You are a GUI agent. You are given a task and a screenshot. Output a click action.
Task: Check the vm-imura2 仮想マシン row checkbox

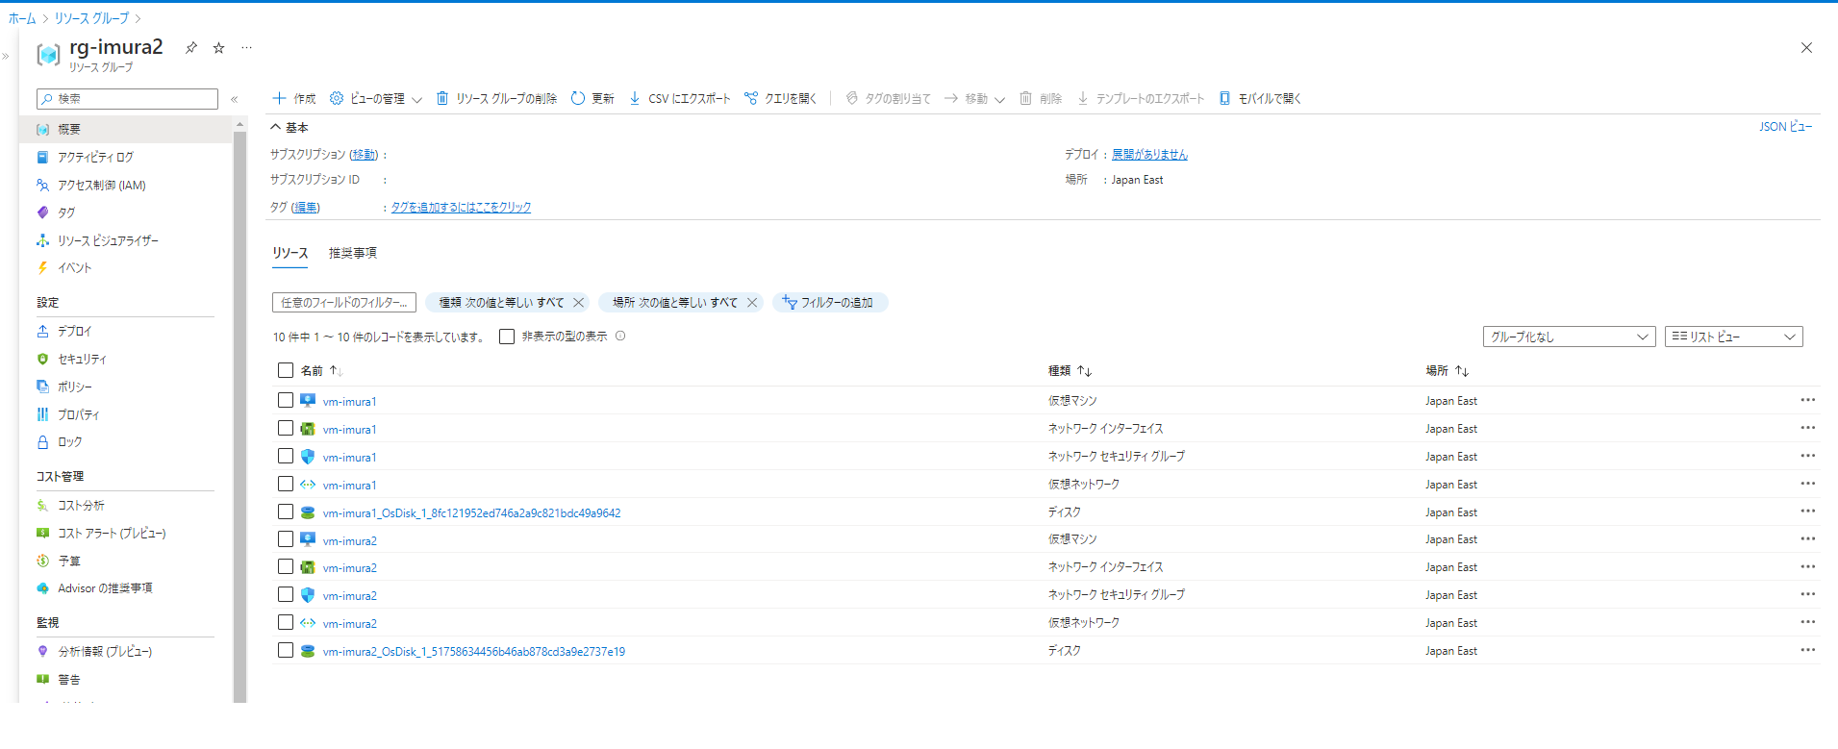pyautogui.click(x=286, y=539)
